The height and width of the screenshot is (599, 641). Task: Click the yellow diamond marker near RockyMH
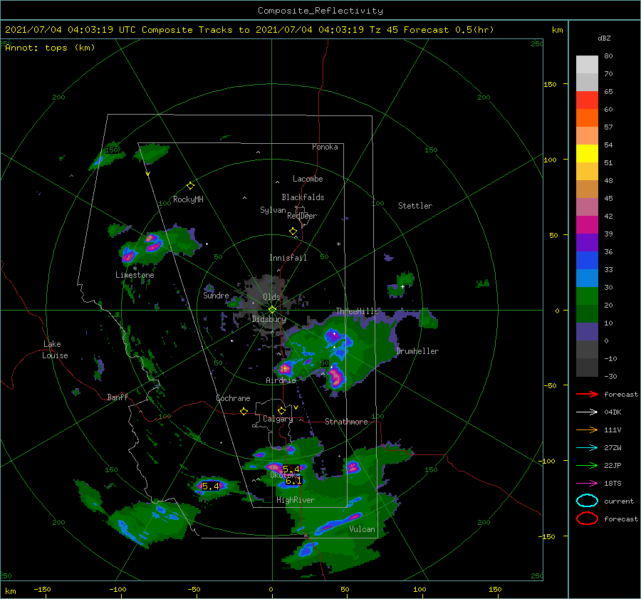point(190,186)
